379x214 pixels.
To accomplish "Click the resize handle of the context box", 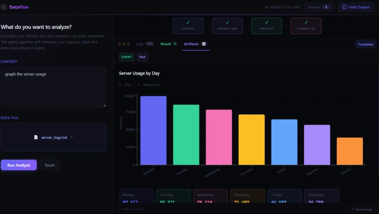I will pyautogui.click(x=104, y=105).
